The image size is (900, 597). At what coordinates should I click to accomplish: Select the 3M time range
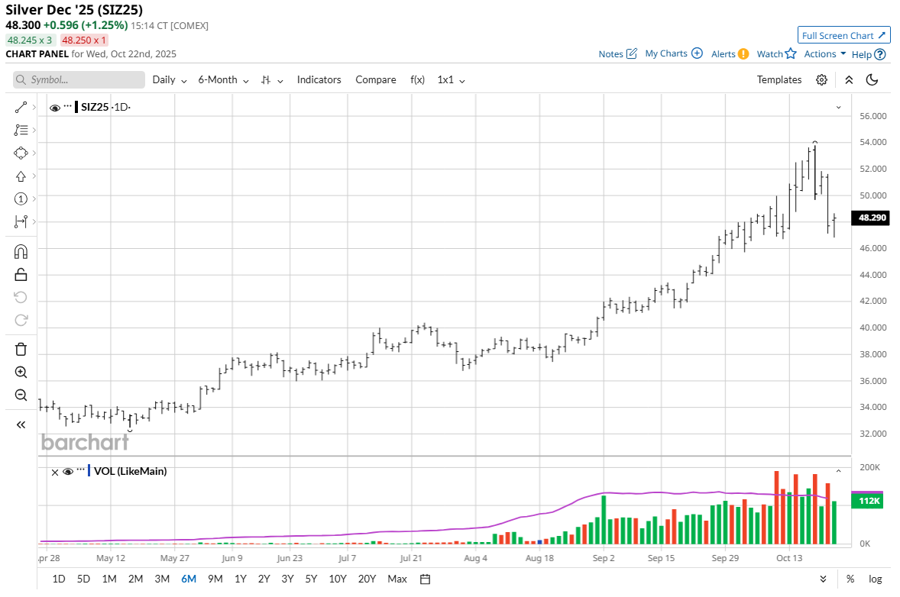(x=162, y=579)
